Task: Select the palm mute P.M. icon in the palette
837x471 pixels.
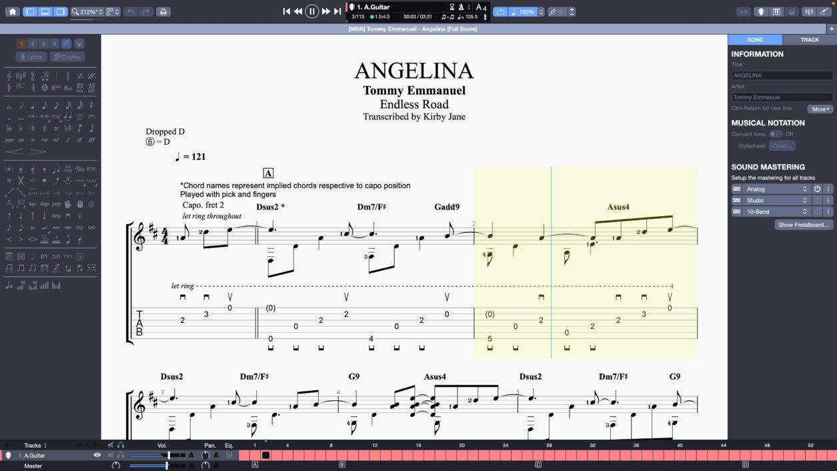Action: pos(91,169)
